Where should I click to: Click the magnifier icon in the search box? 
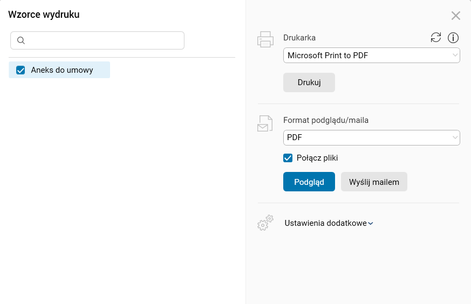click(21, 40)
